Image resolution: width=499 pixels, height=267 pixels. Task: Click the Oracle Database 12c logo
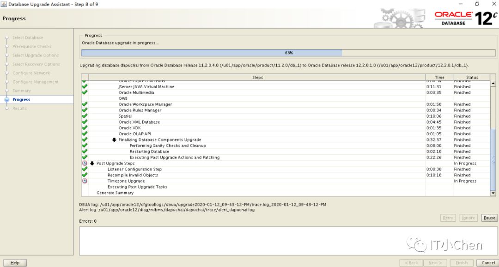coord(466,18)
